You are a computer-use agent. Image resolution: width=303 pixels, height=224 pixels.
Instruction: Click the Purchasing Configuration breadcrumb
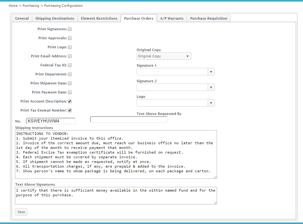(63, 6)
